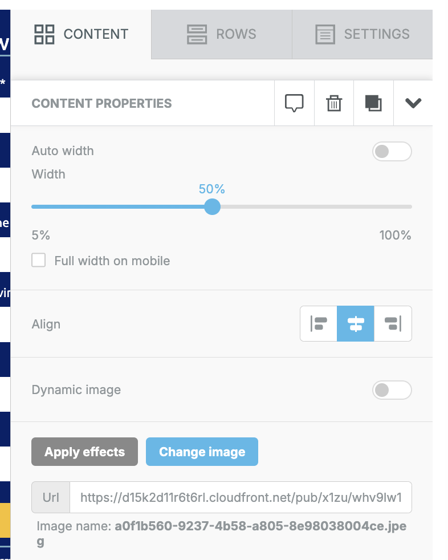Screen dimensions: 448x560
Task: Click the Width slider handle
Action: (213, 207)
